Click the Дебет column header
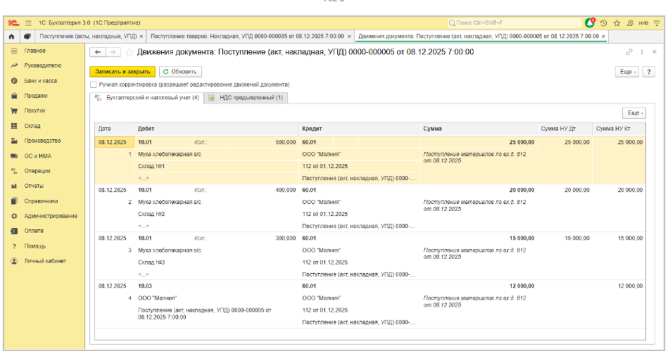The image size is (670, 363). tap(216, 129)
